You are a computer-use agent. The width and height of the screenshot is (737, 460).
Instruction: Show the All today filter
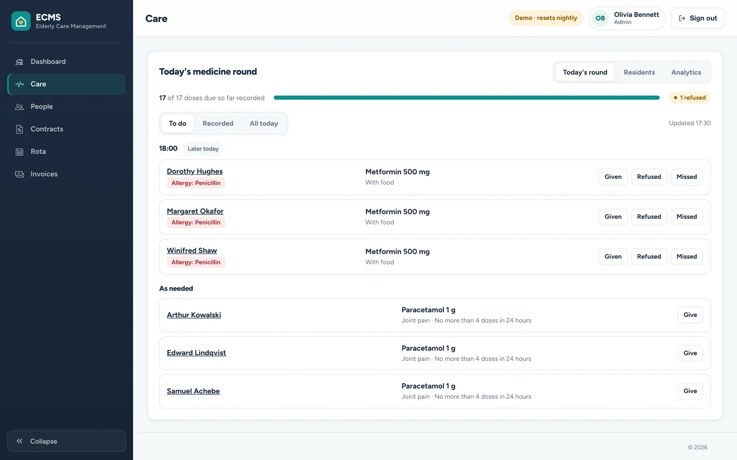click(x=264, y=123)
